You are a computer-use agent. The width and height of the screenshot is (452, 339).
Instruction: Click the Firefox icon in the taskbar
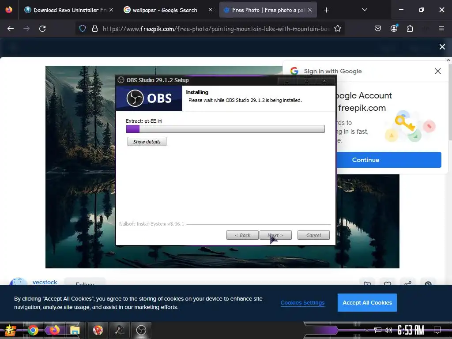tap(54, 330)
